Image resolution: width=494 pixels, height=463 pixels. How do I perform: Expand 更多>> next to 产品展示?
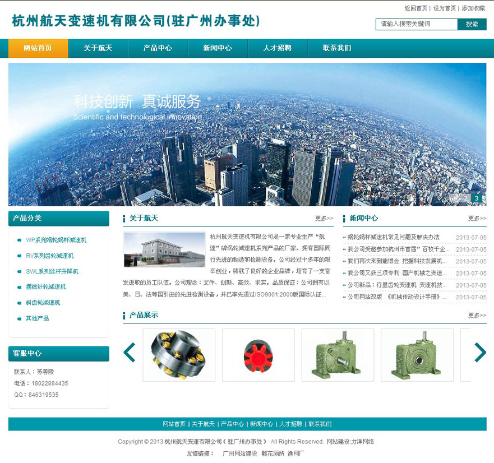coord(477,316)
